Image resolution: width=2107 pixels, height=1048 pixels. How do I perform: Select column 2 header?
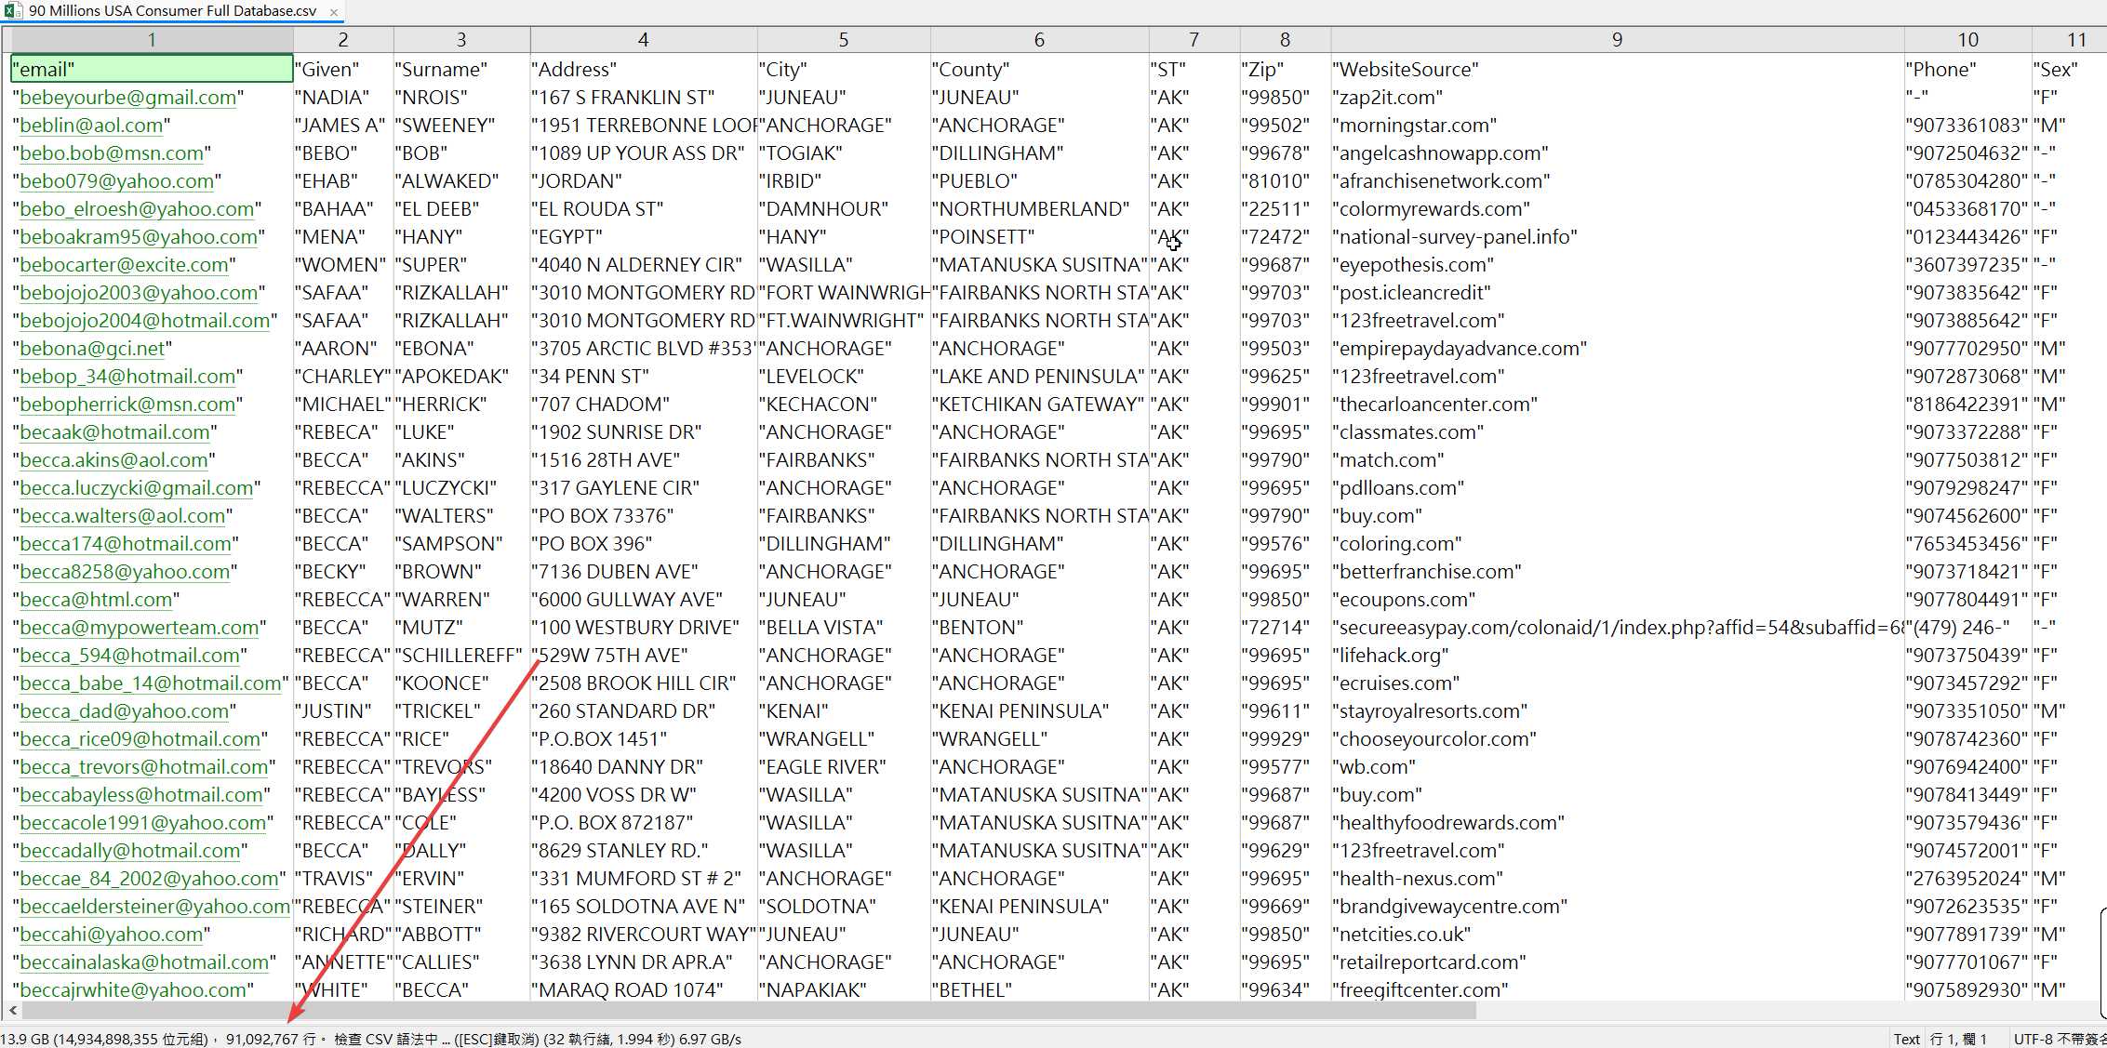point(343,40)
